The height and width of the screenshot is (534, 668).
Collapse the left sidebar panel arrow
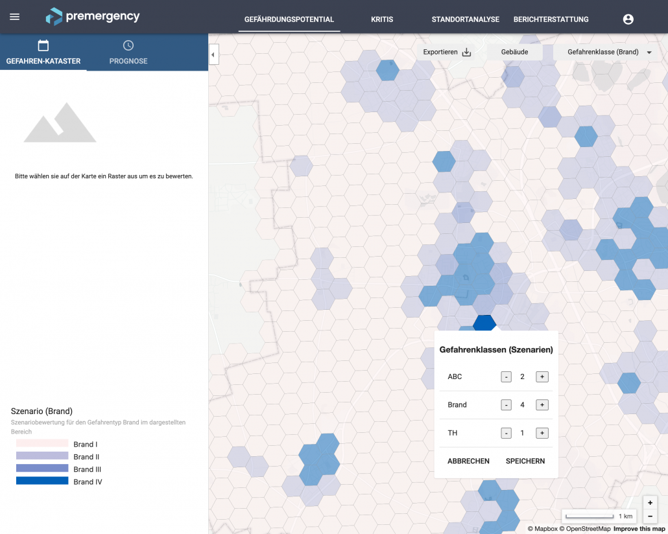213,54
